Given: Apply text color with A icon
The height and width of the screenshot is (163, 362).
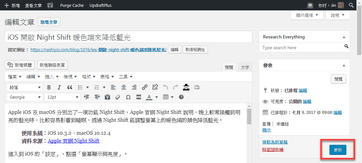Looking at the screenshot, I should pyautogui.click(x=149, y=97).
